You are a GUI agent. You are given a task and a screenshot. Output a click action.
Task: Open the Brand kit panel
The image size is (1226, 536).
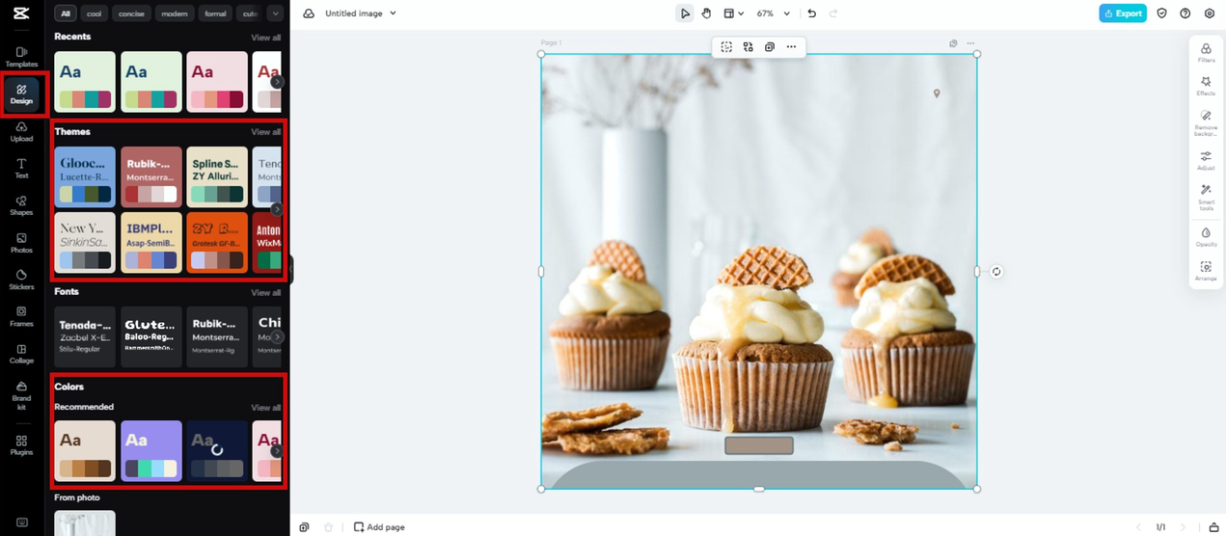(x=21, y=395)
